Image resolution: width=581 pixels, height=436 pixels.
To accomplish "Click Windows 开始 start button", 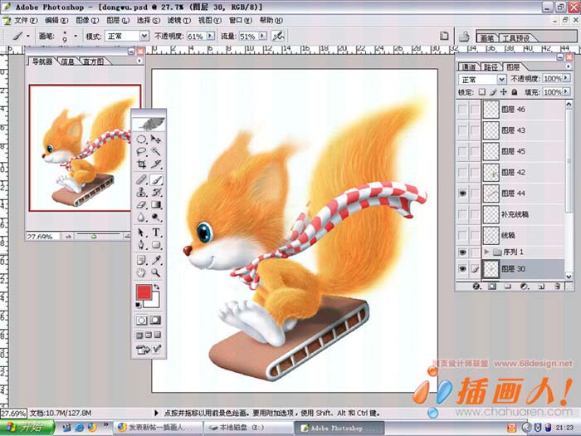I will point(27,428).
